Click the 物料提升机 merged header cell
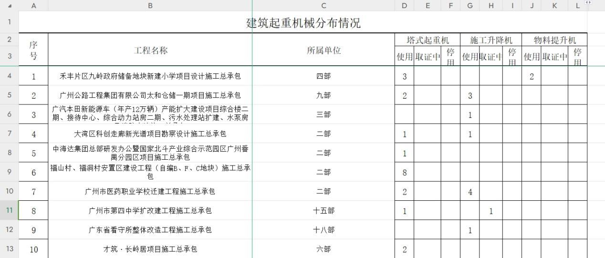The width and height of the screenshot is (605, 258). click(554, 40)
